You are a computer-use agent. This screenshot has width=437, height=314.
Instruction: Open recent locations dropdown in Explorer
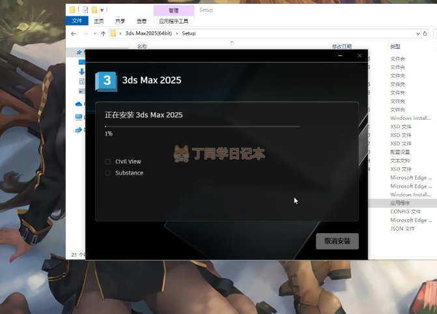[x=95, y=33]
